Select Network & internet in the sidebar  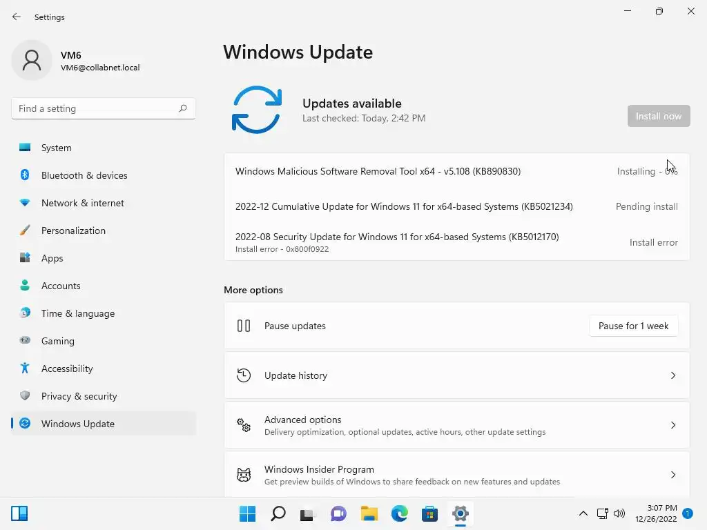[104, 203]
